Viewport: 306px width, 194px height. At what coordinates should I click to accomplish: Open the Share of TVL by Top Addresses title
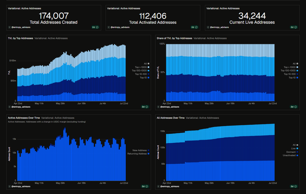point(175,38)
